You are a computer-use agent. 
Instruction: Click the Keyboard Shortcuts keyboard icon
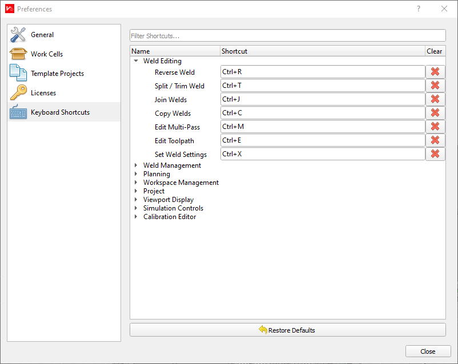(18, 112)
